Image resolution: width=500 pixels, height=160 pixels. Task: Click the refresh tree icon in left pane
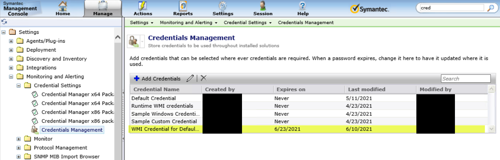pos(4,22)
